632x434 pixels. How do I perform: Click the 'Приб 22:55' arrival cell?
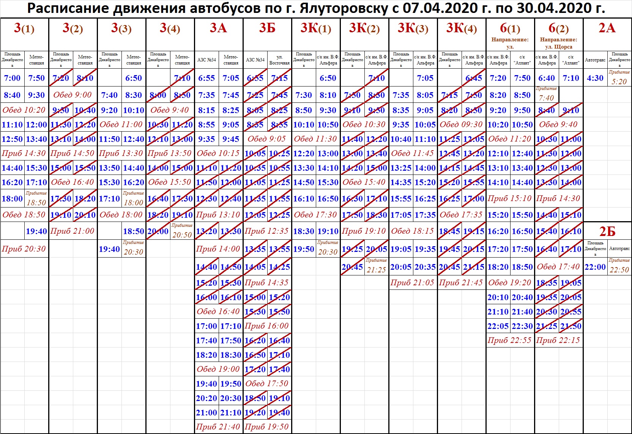tap(510, 340)
